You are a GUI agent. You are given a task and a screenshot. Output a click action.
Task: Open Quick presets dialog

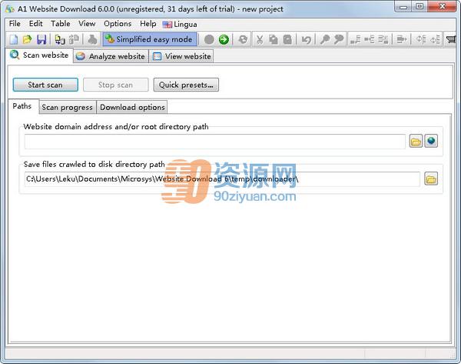tap(186, 85)
